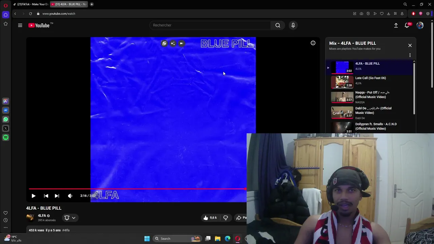
Task: Open Opera downloads icon
Action: pyautogui.click(x=389, y=14)
